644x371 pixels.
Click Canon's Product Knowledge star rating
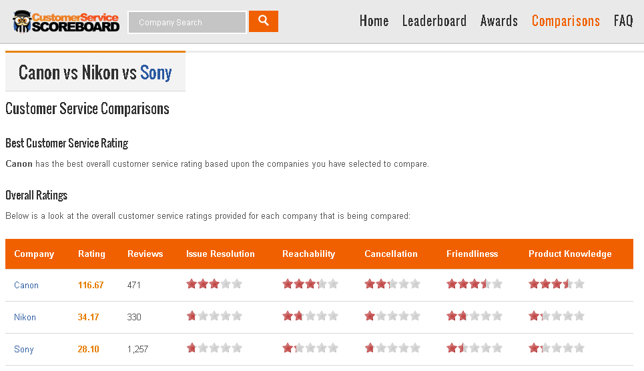tap(557, 284)
